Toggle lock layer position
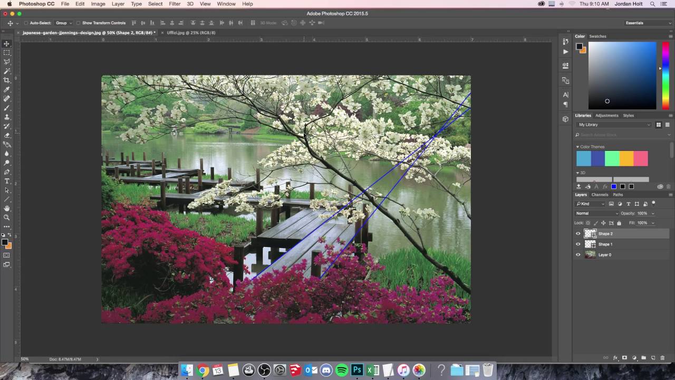This screenshot has width=675, height=380. 603,223
